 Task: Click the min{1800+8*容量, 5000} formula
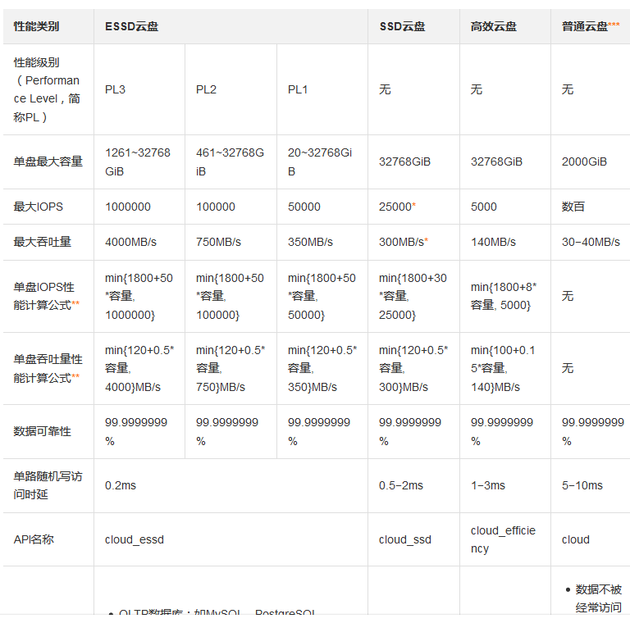tap(504, 296)
